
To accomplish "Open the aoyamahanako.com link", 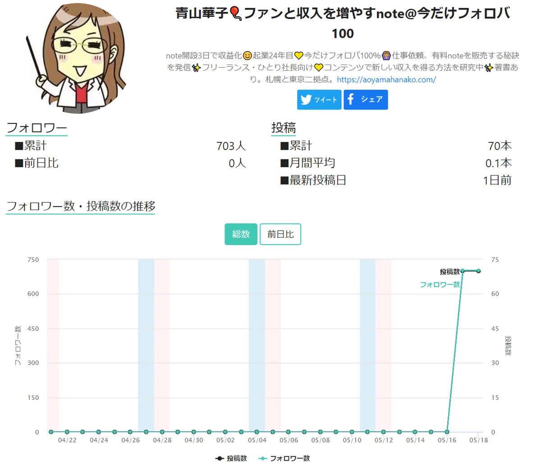I will (x=386, y=80).
